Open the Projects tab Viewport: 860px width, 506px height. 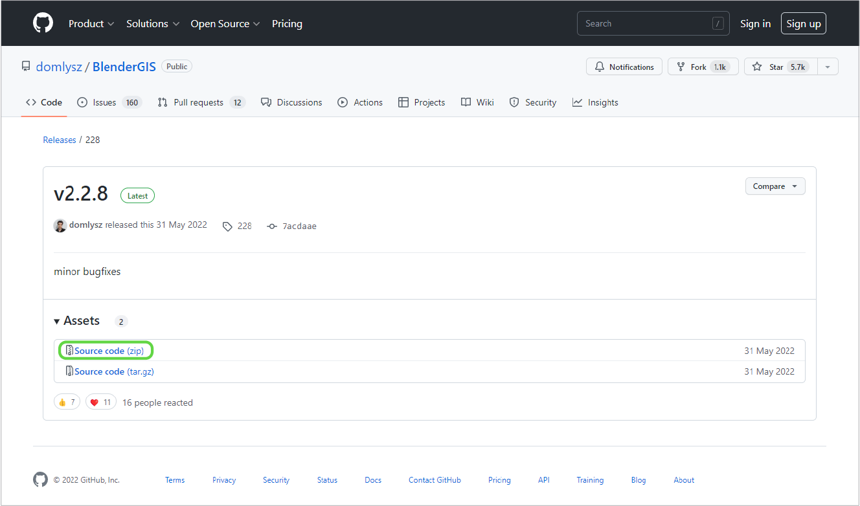(x=422, y=102)
